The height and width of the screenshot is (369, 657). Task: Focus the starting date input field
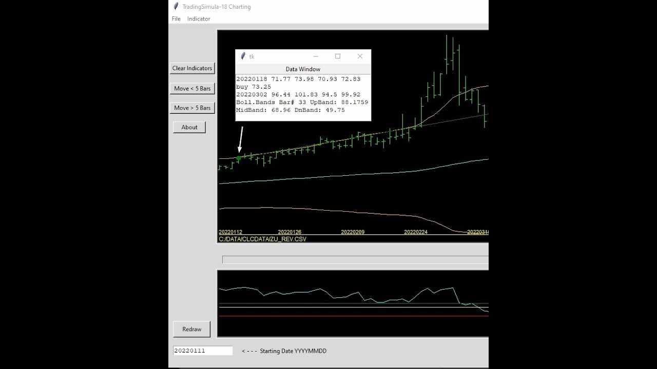tap(203, 351)
